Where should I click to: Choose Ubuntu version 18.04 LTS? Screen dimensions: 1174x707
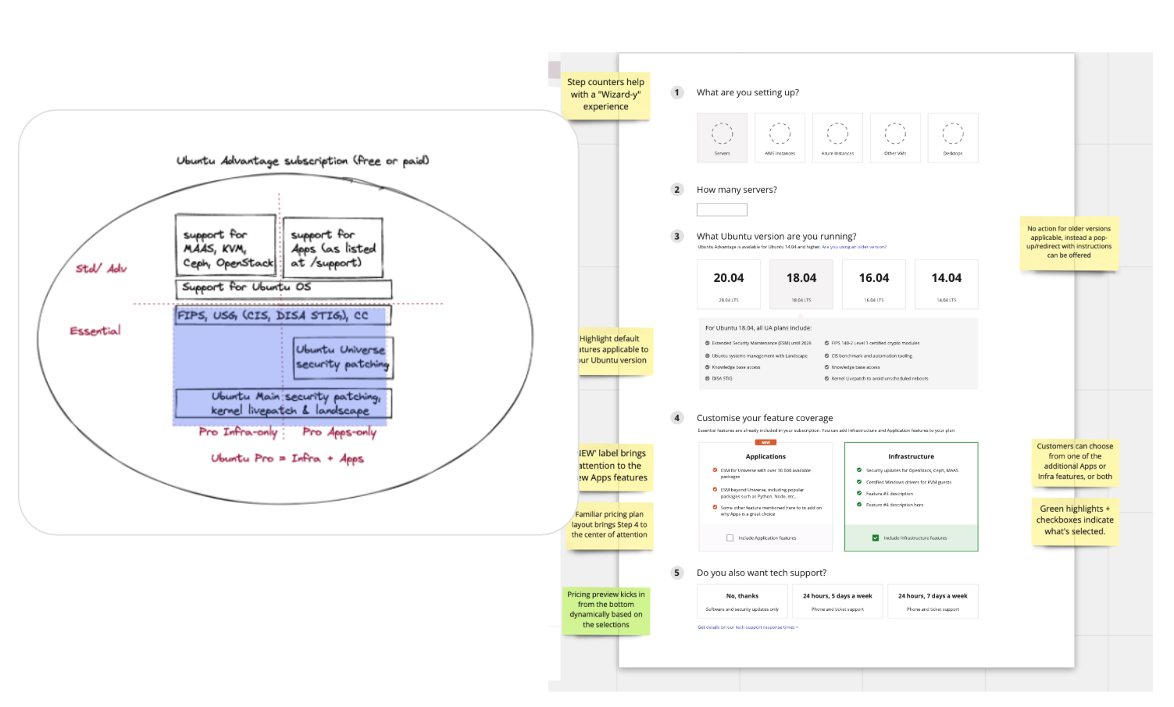pyautogui.click(x=801, y=284)
